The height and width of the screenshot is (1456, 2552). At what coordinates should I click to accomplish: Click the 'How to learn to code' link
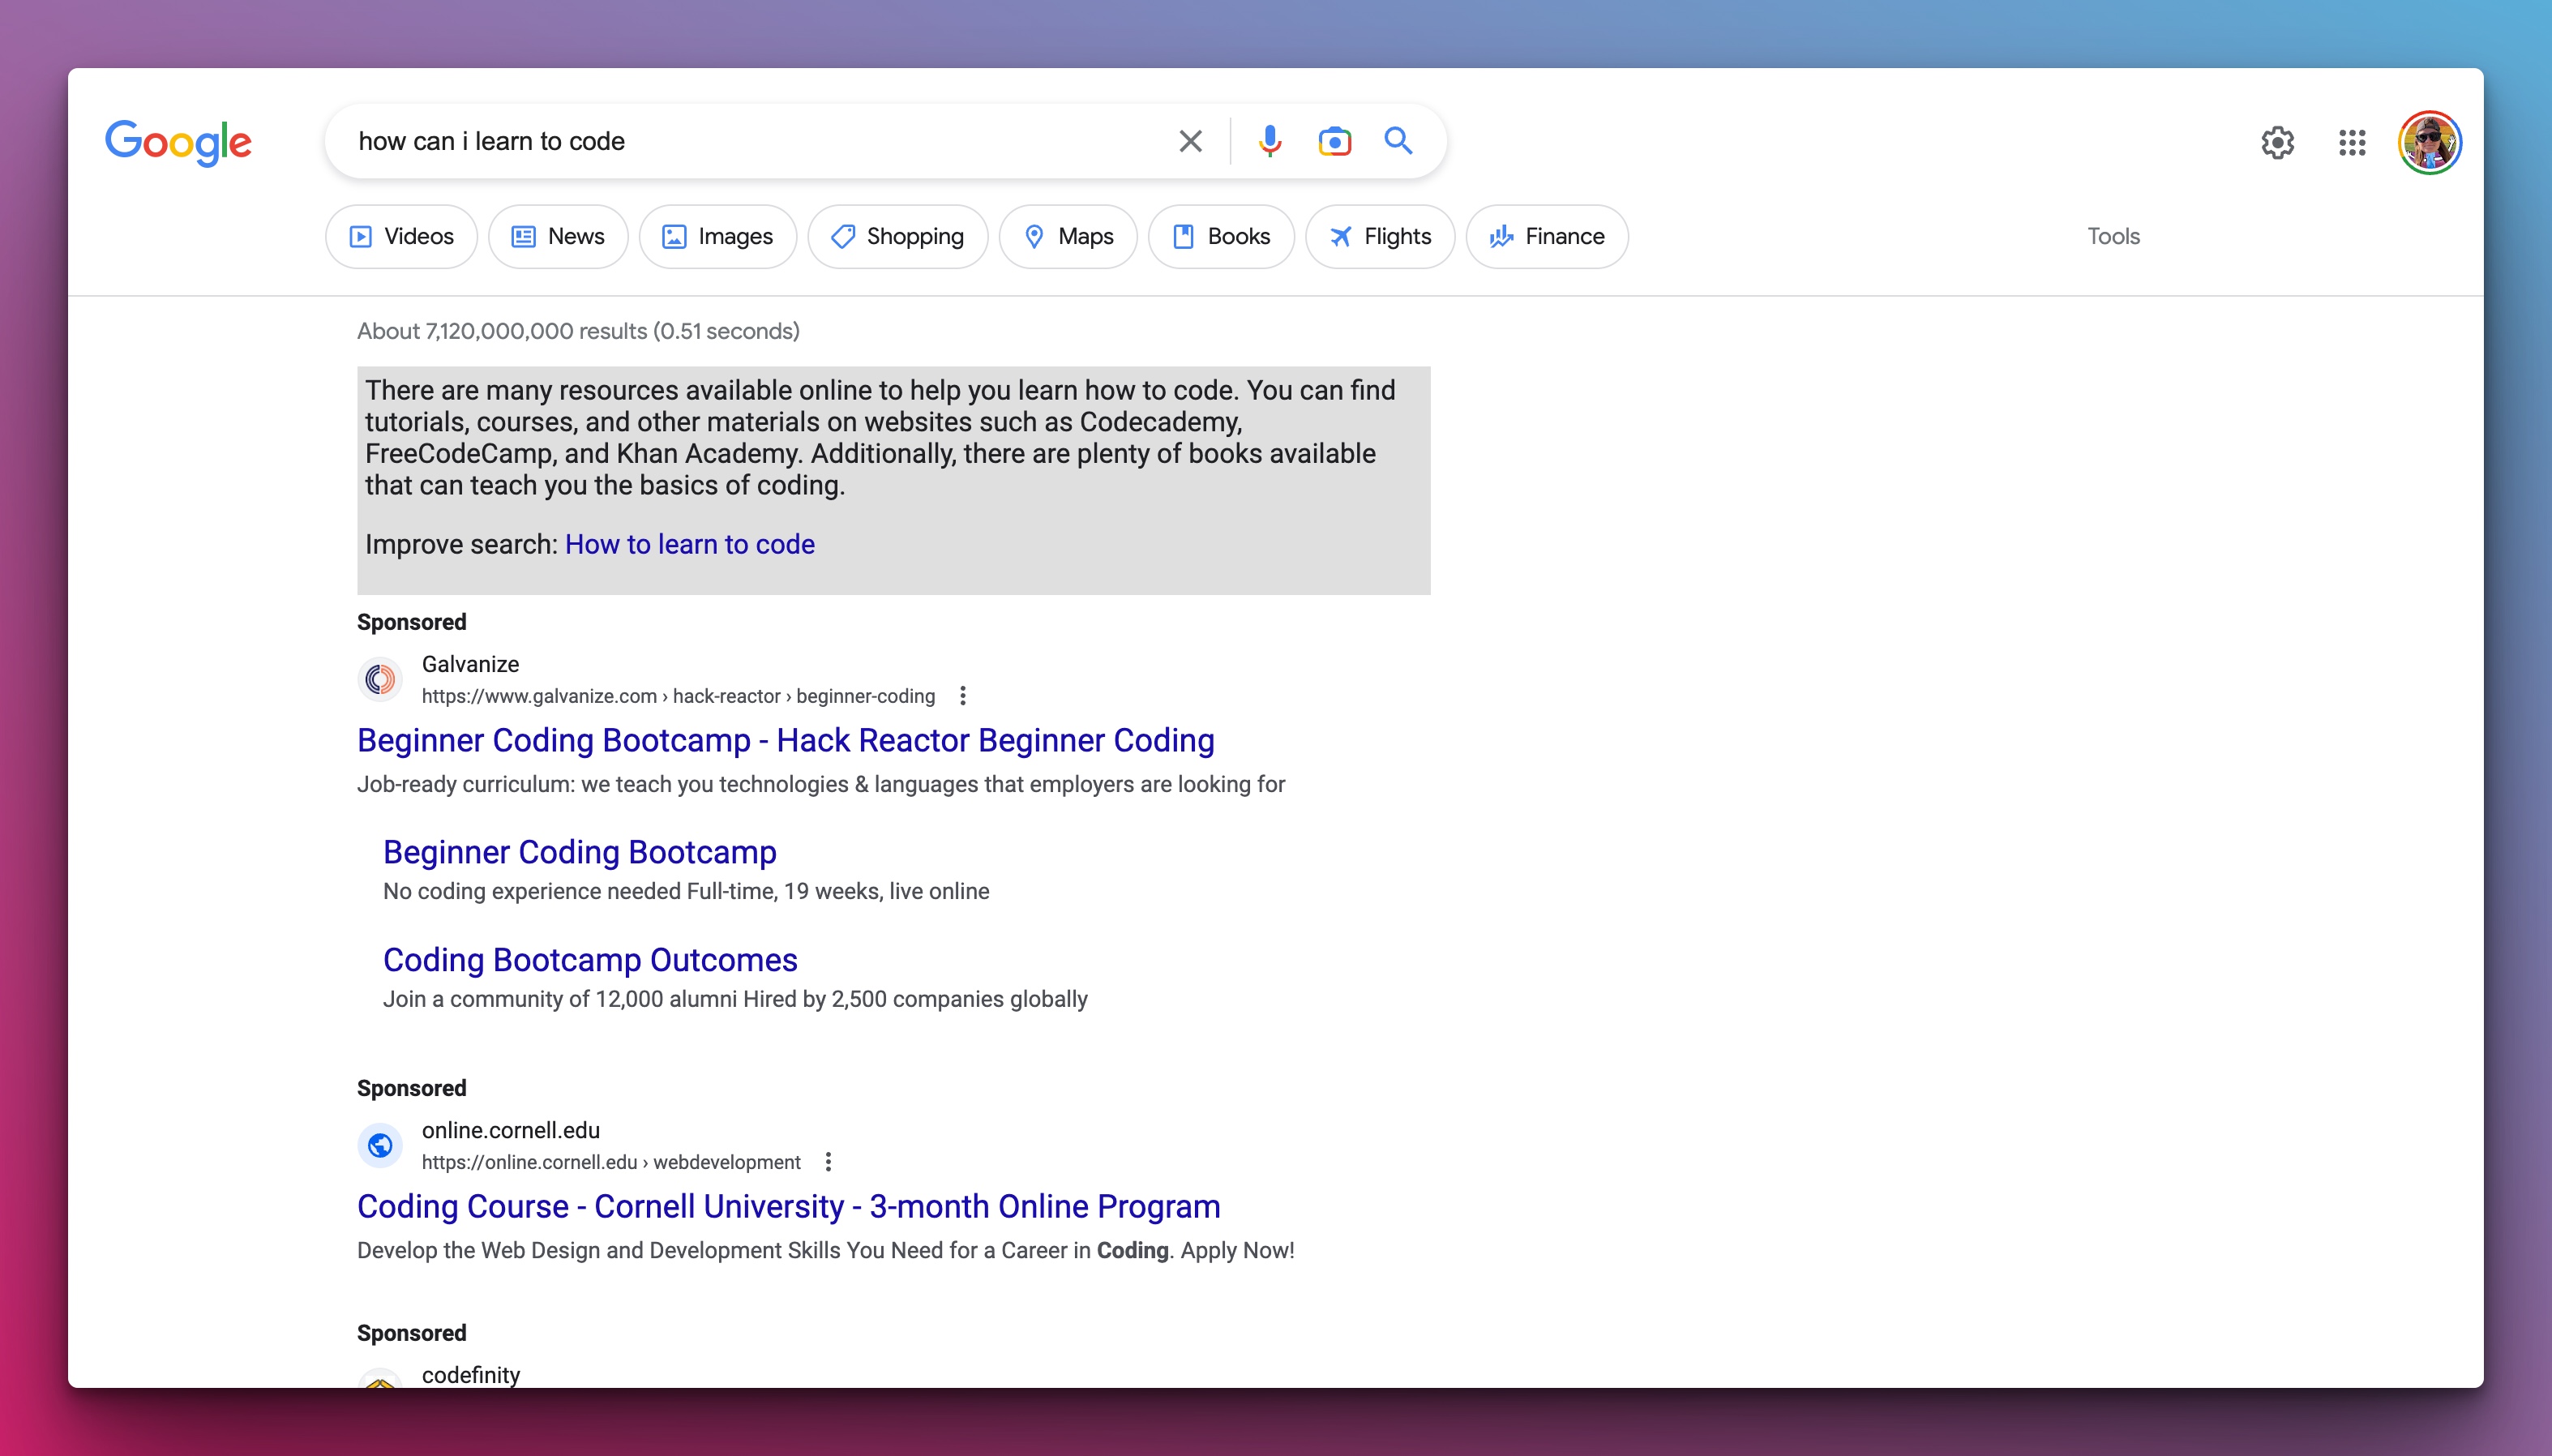(x=689, y=543)
